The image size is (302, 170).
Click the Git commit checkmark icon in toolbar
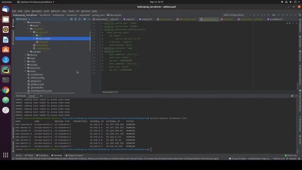(283, 15)
